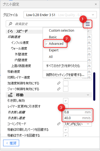Select Advanced visibility level
Screen dimensions: 100x151
pyautogui.click(x=56, y=44)
